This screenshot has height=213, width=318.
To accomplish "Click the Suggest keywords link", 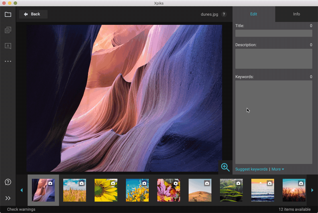I will coord(251,169).
